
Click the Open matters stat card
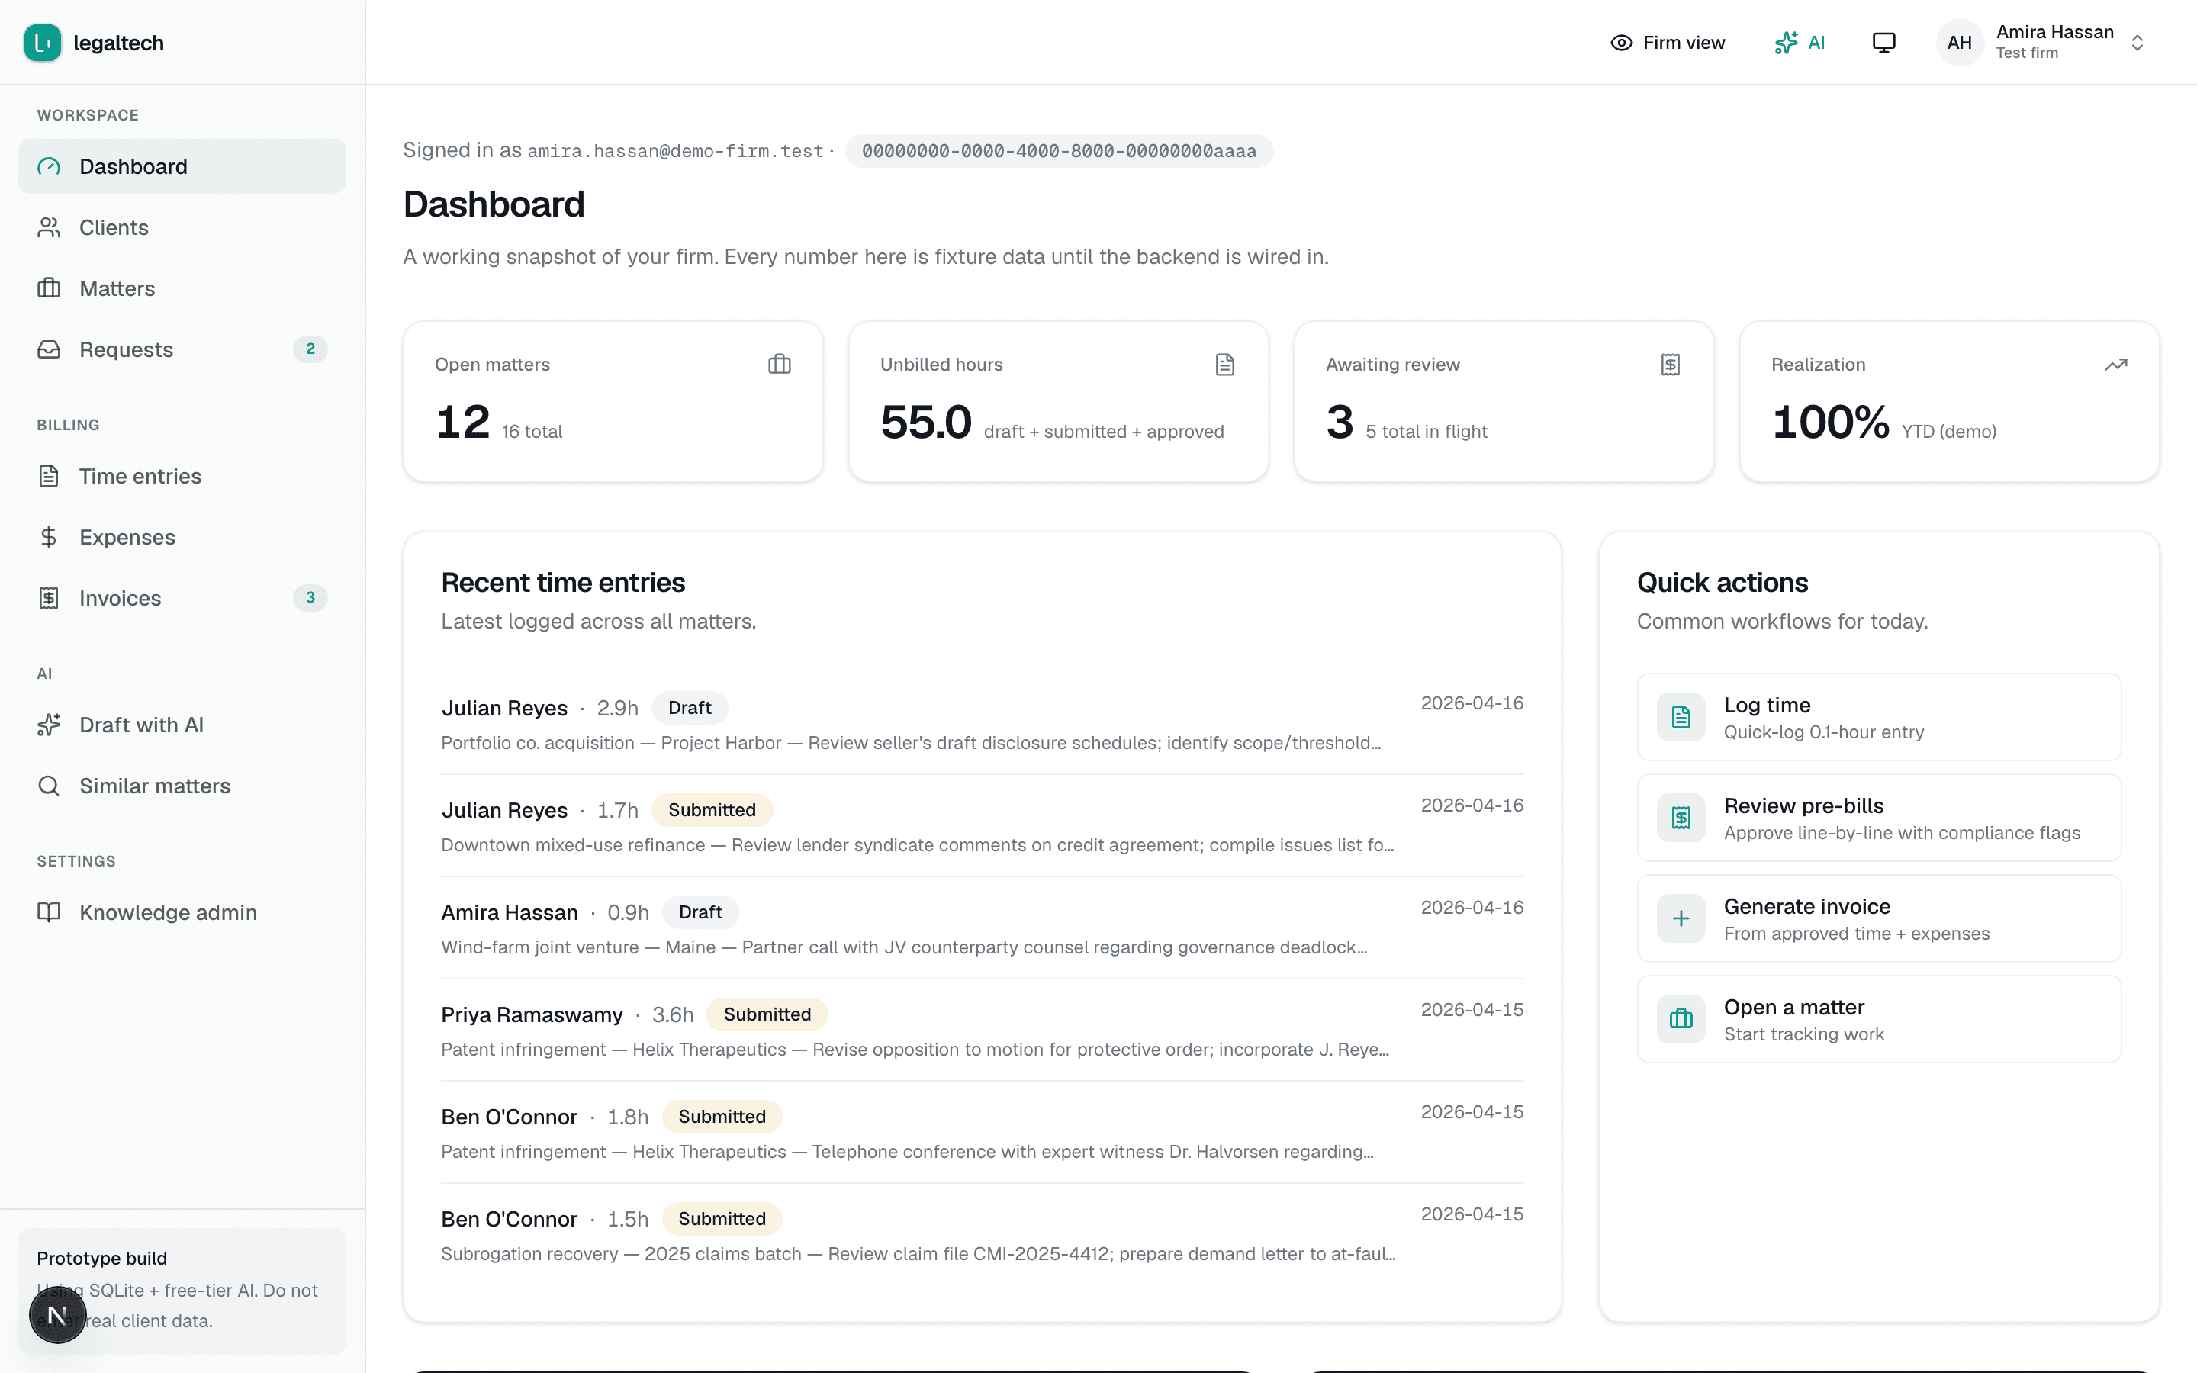613,401
